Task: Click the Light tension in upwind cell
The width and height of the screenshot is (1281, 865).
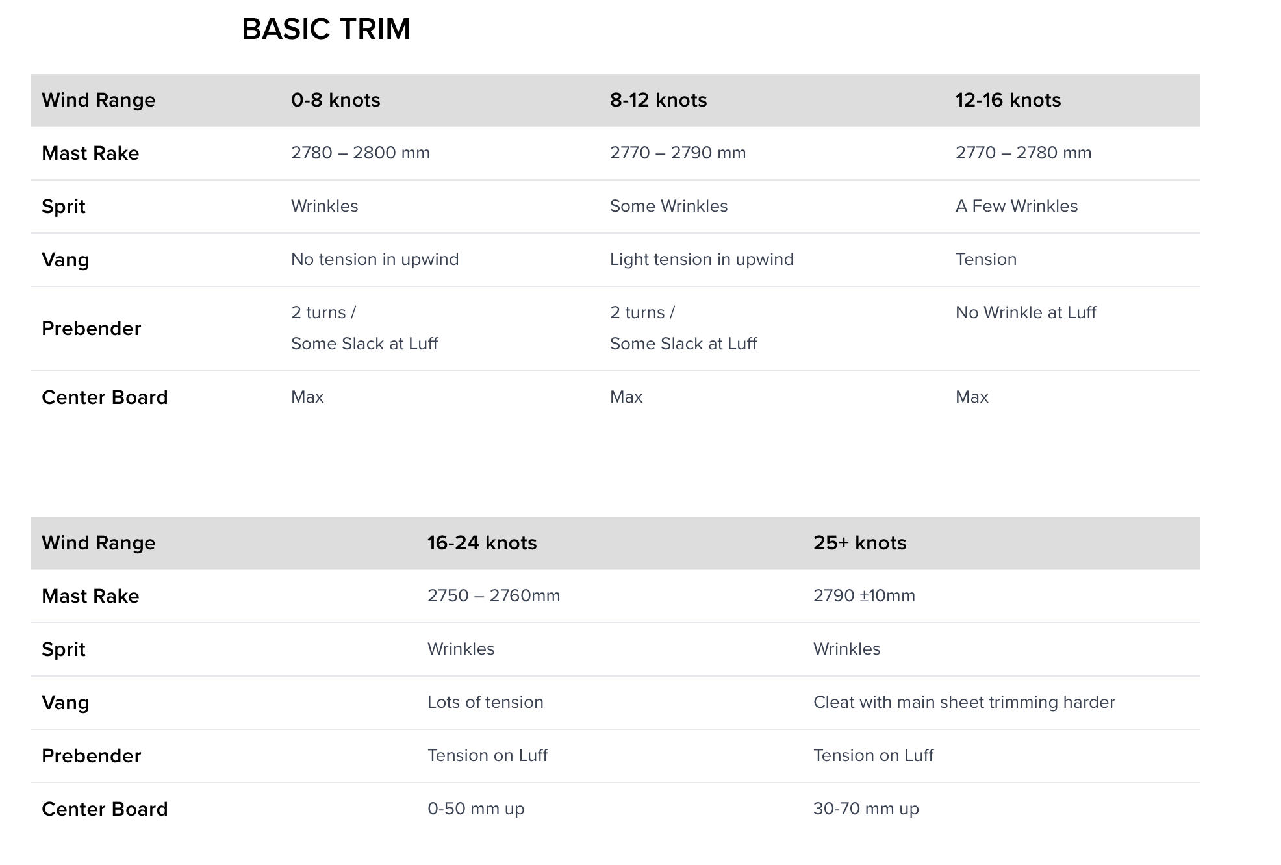Action: 702,259
